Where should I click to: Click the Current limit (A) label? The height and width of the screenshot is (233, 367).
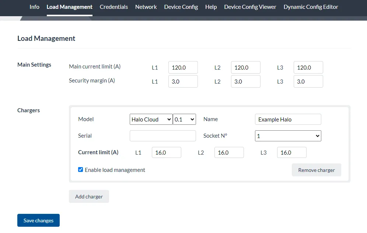98,152
